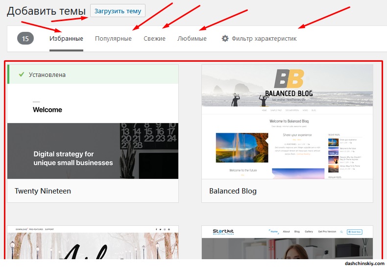Click the green checkmark next to Установлена
Viewport: 387px width, 268px height.
(21, 74)
